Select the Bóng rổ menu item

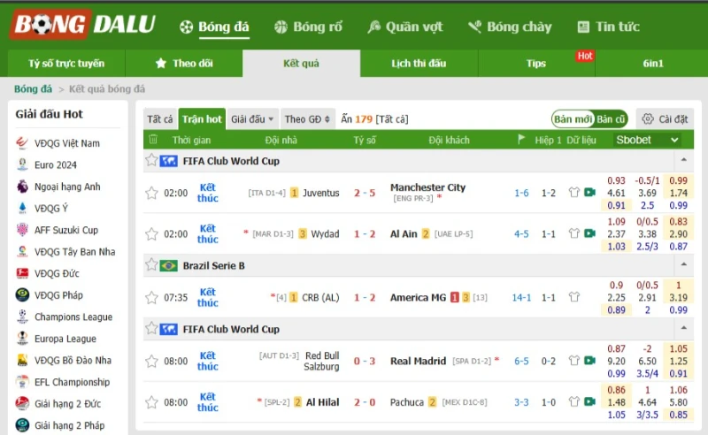[308, 27]
